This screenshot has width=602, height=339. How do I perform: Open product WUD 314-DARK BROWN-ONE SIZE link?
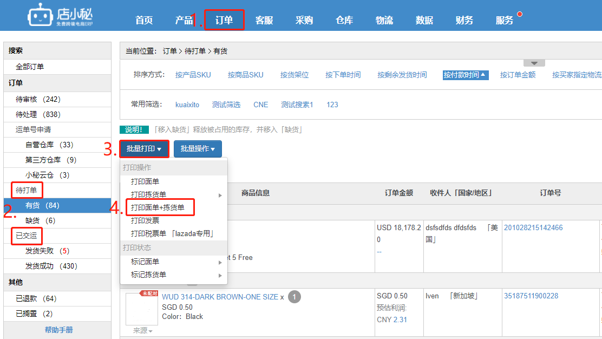(220, 297)
